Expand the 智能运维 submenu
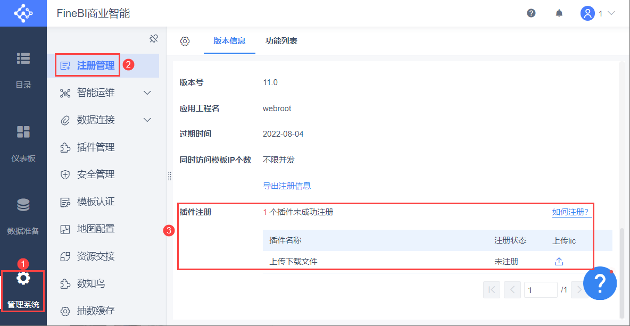Image resolution: width=630 pixels, height=326 pixels. (x=148, y=93)
